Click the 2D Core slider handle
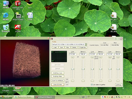 click(73, 69)
